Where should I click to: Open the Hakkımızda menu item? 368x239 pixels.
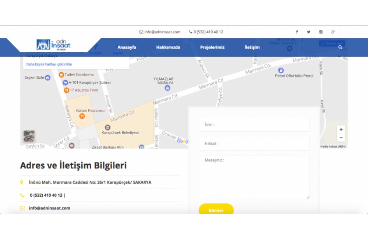click(168, 47)
